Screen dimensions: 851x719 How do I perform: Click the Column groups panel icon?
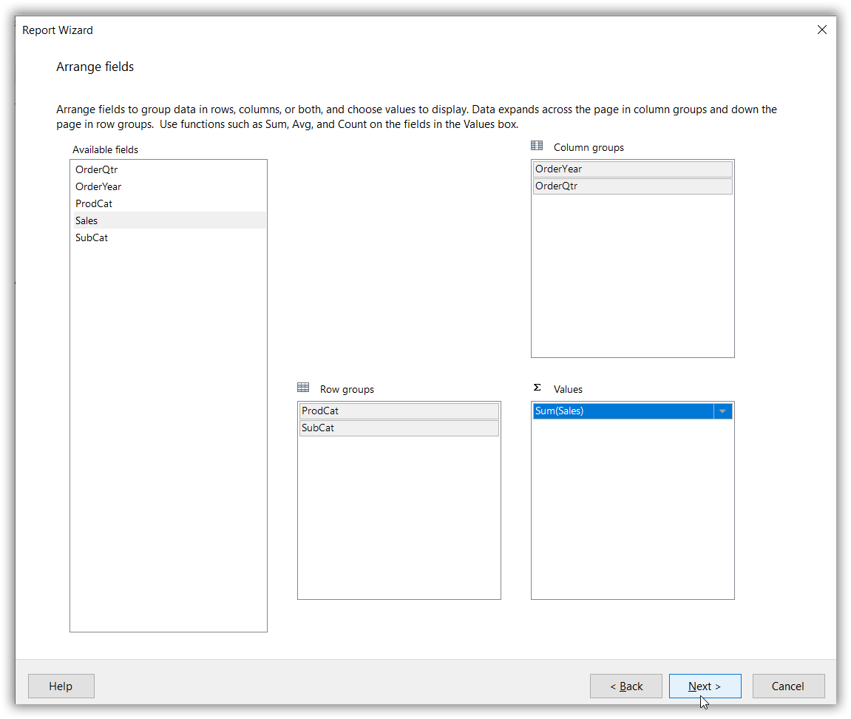pyautogui.click(x=537, y=145)
